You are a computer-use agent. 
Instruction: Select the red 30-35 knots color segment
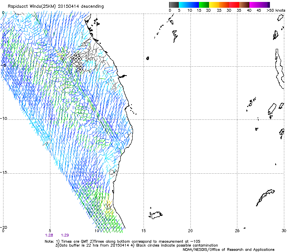(x=234, y=5)
